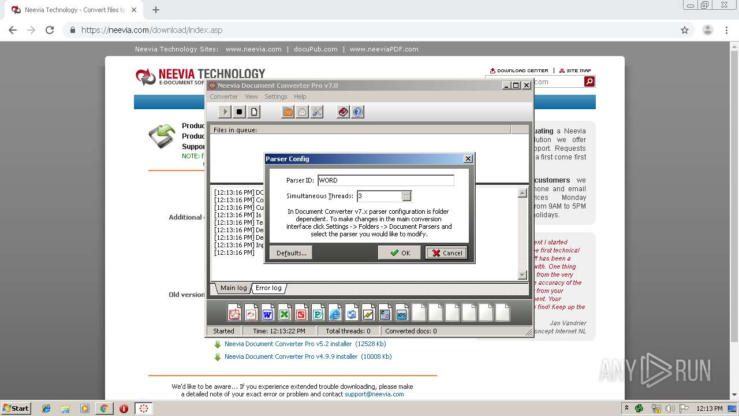
Task: Select the text and image parser icon
Action: tap(385, 313)
